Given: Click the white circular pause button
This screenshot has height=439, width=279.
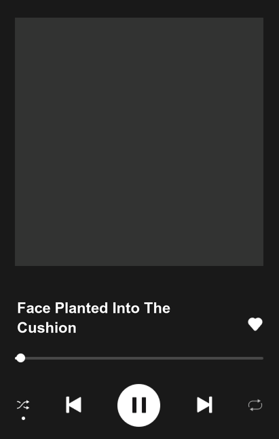Looking at the screenshot, I should 139,405.
